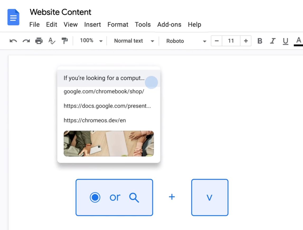Open the Roboto font dropdown

[186, 41]
